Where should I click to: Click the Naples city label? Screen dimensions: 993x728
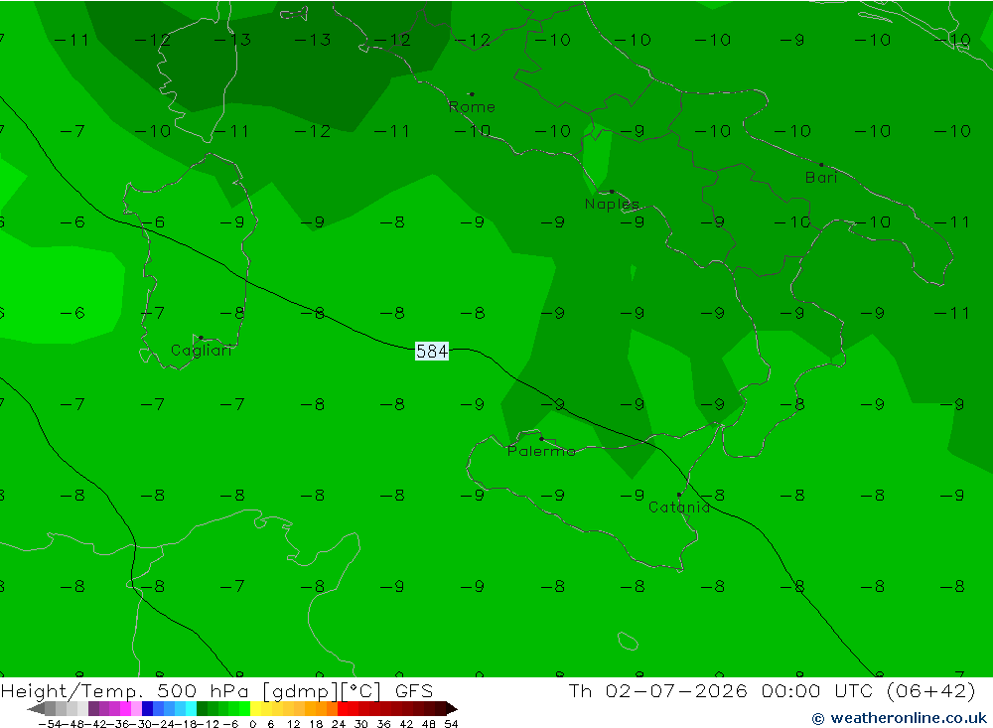pyautogui.click(x=612, y=204)
